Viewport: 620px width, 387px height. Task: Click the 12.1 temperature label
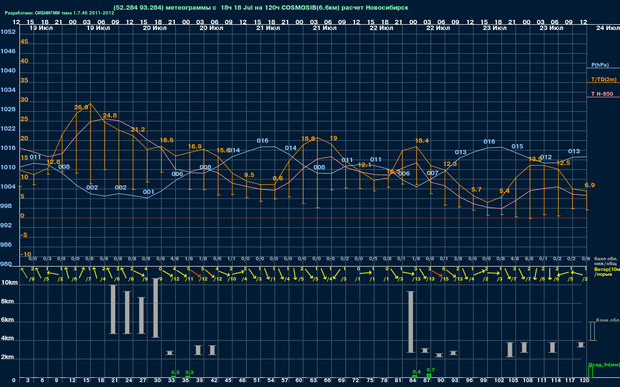pyautogui.click(x=365, y=165)
